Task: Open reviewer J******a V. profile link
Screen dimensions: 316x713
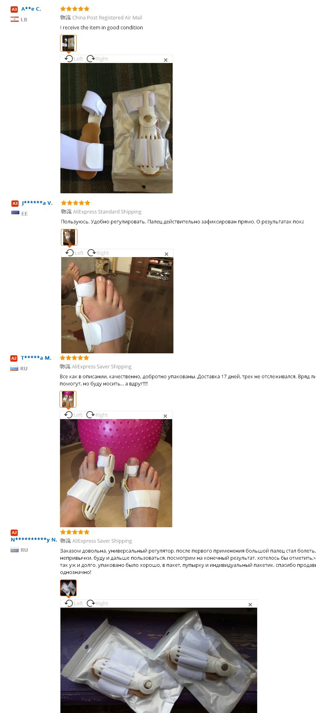Action: point(37,203)
